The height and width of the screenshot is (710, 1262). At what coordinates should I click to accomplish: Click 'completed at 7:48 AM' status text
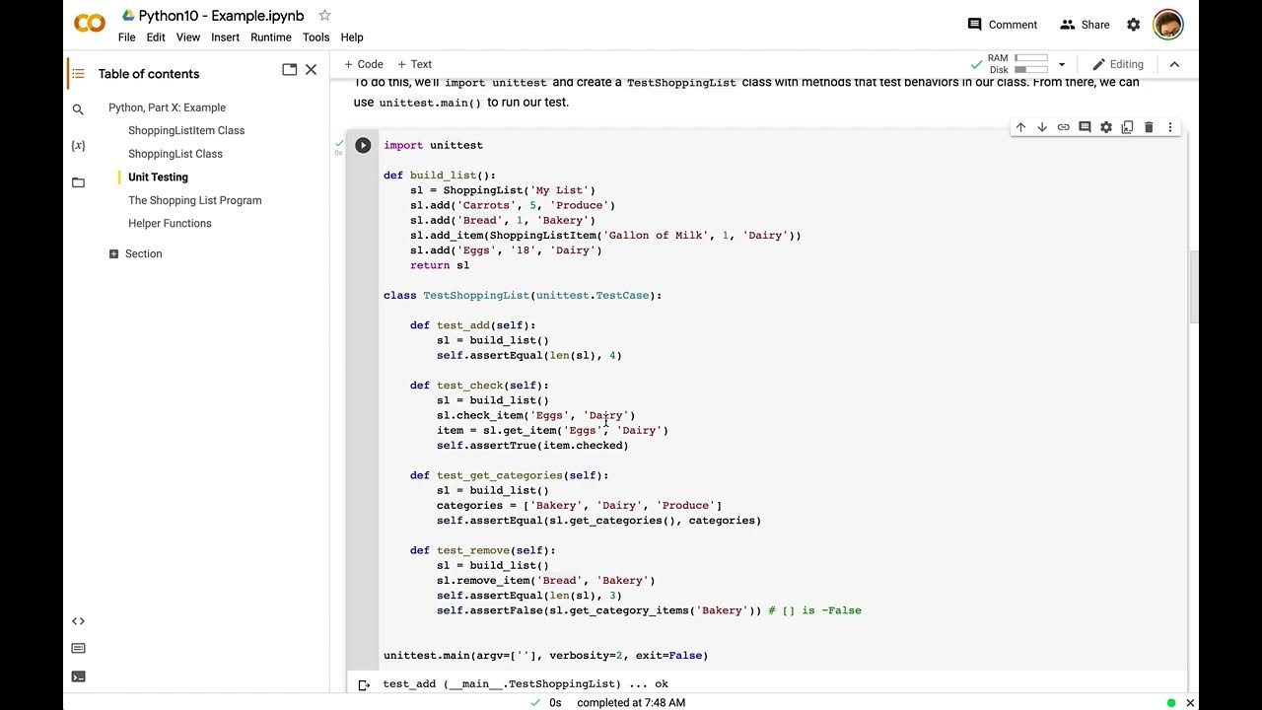pyautogui.click(x=631, y=703)
